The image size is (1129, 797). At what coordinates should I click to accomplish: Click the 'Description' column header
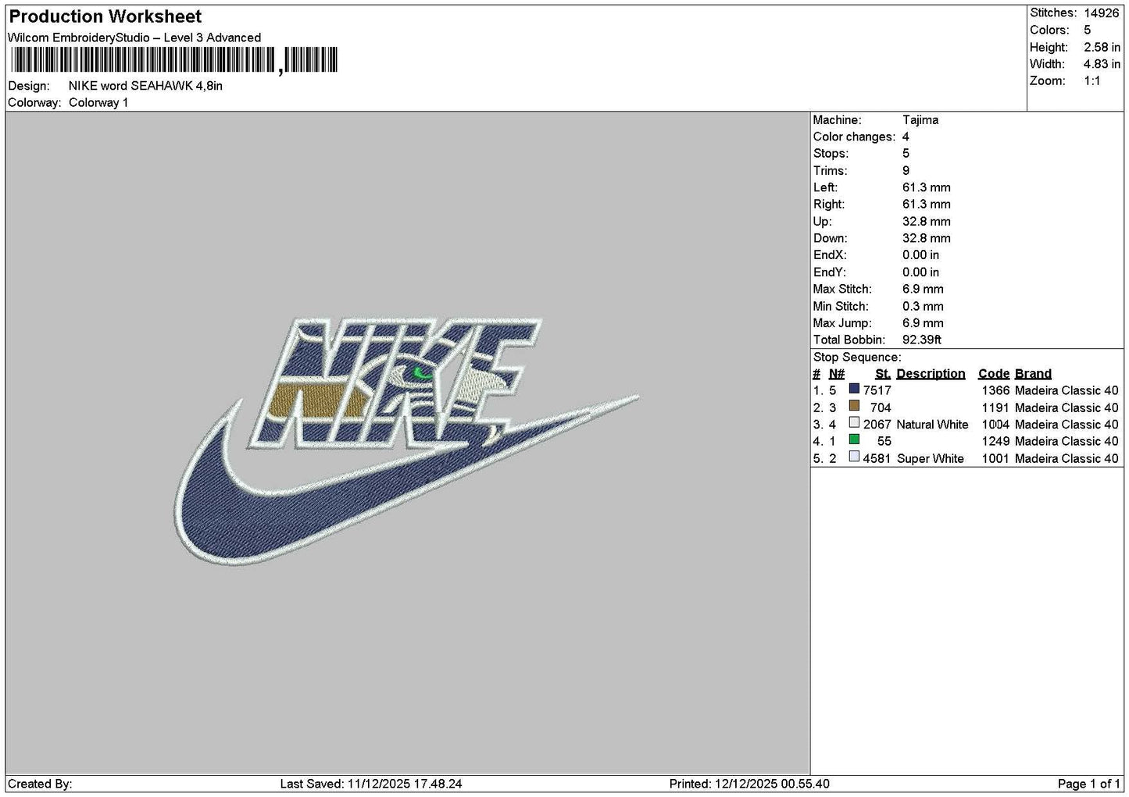pos(931,374)
